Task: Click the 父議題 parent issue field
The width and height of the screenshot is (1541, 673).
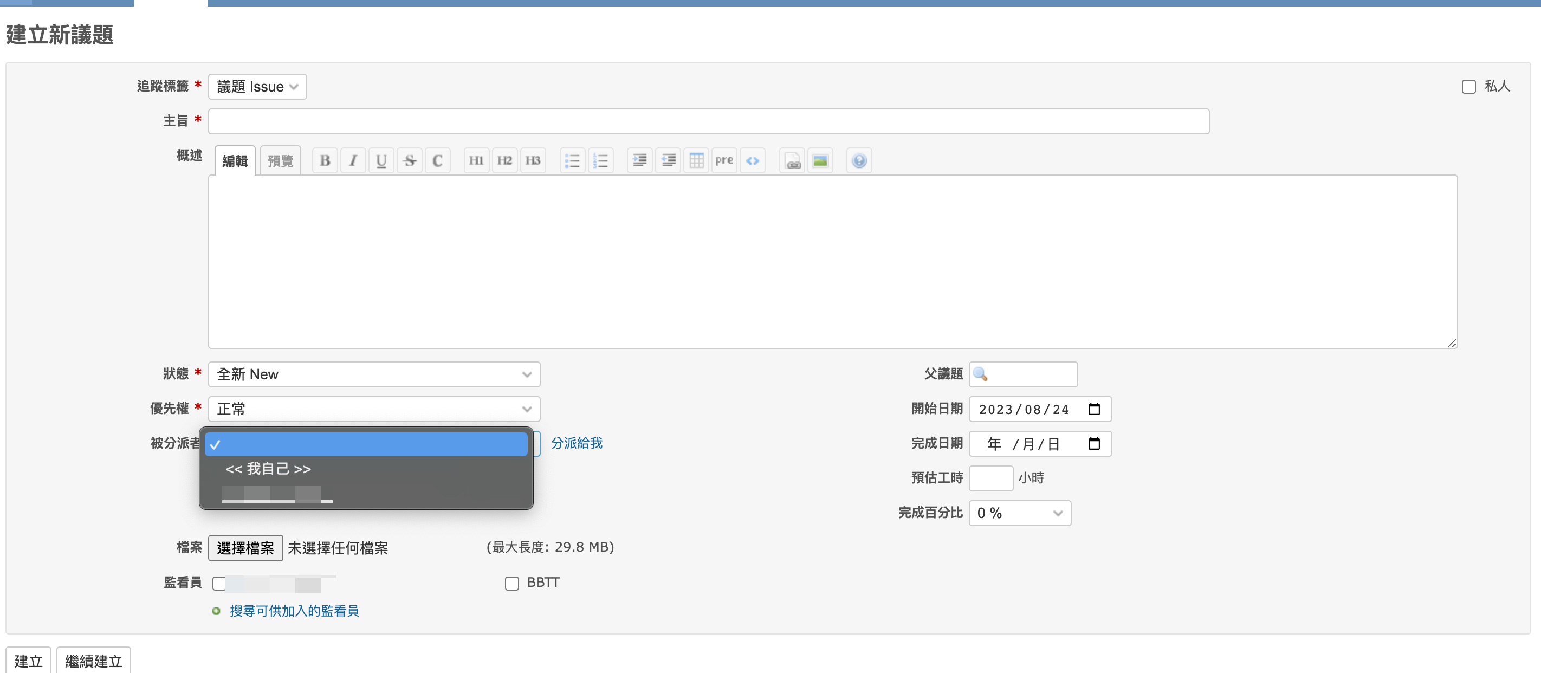Action: [1024, 374]
